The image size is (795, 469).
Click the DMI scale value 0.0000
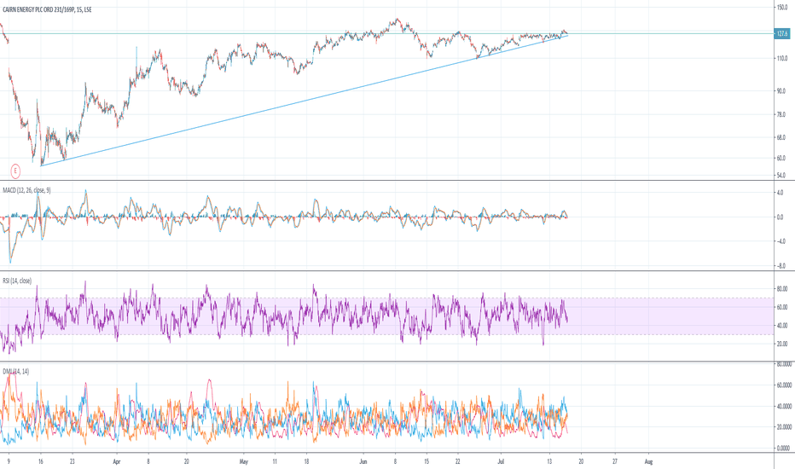click(x=784, y=449)
